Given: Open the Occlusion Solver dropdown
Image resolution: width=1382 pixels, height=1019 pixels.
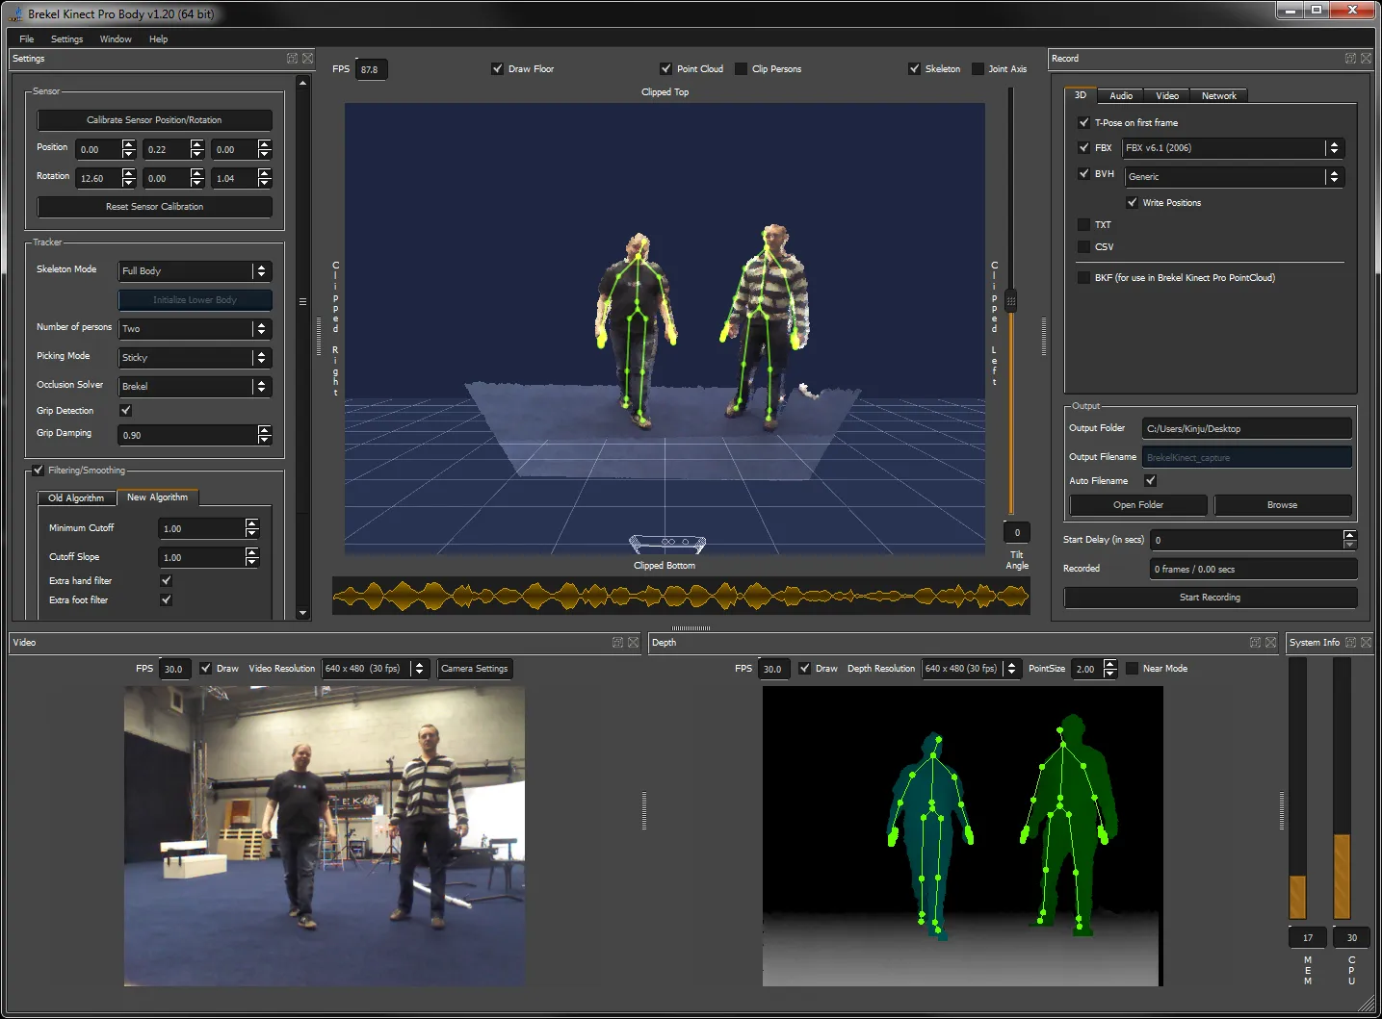Looking at the screenshot, I should click(196, 387).
